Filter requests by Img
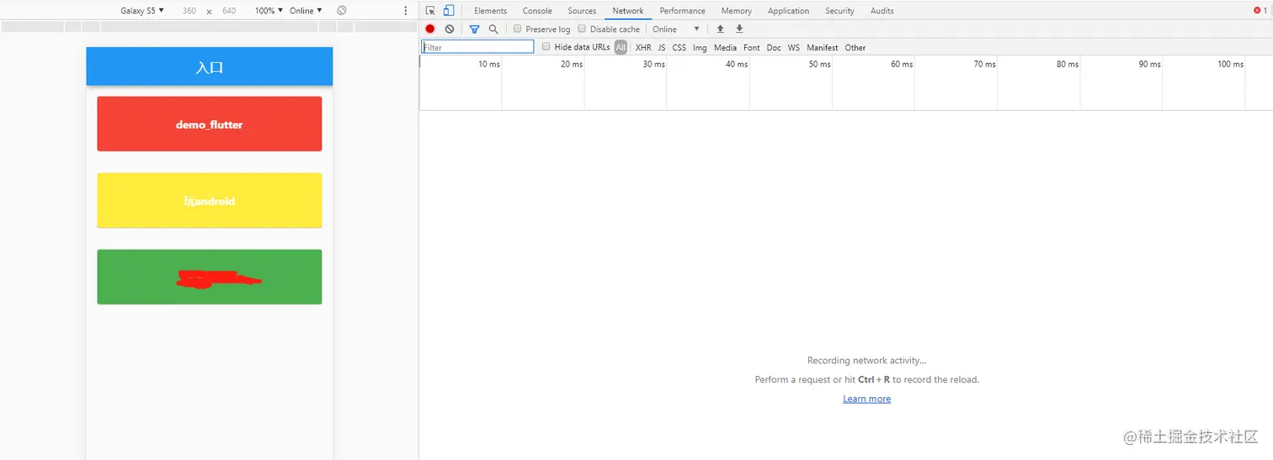This screenshot has height=460, width=1273. pyautogui.click(x=700, y=47)
